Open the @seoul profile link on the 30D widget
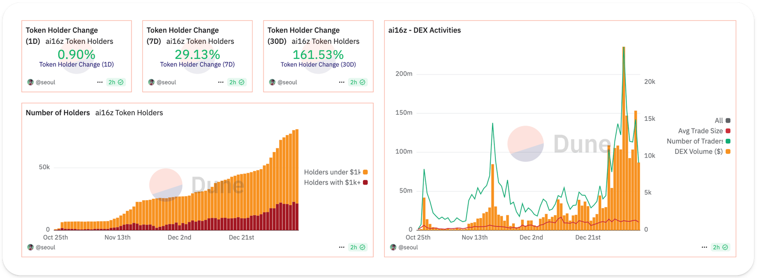 [285, 82]
